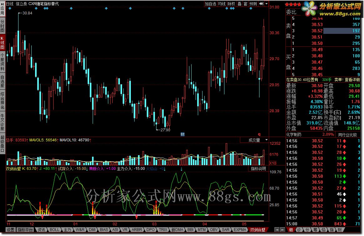Toggle the 叠 overlay chart button

[239, 4]
